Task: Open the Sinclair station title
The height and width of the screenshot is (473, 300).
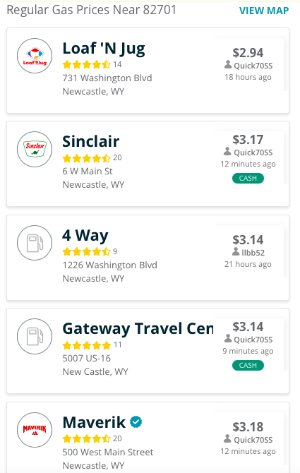Action: click(x=91, y=141)
